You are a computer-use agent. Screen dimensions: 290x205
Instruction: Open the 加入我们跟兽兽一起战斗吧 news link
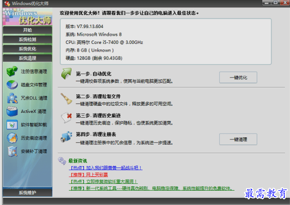106,168
